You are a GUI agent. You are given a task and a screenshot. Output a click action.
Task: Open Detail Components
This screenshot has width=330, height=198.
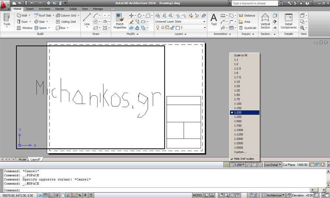point(289,21)
